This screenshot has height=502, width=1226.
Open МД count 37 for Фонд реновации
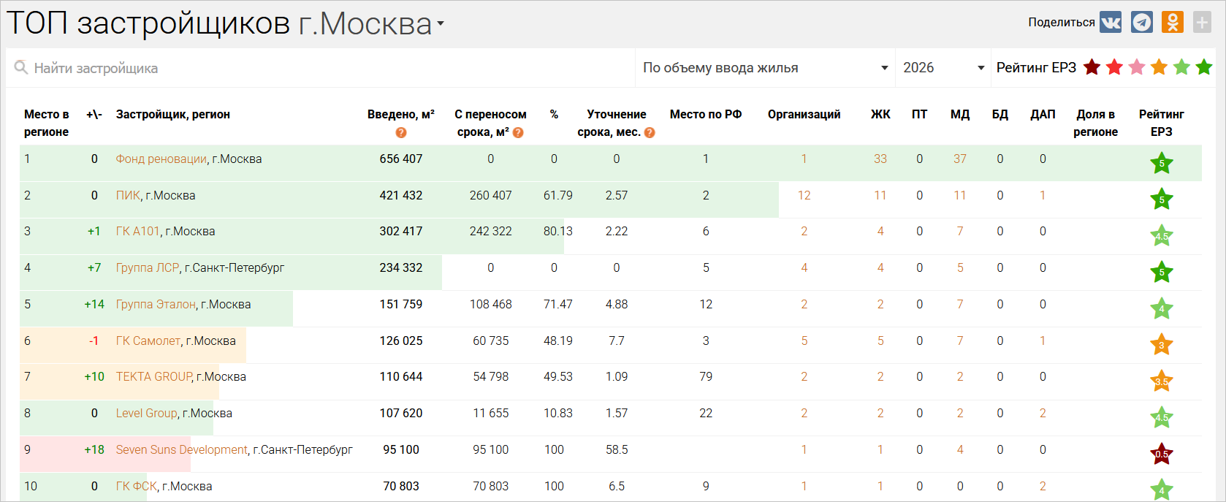coord(960,159)
